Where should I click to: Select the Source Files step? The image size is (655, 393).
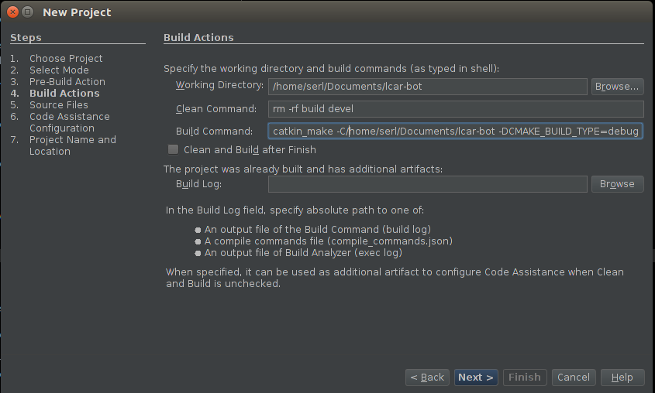[x=58, y=105]
